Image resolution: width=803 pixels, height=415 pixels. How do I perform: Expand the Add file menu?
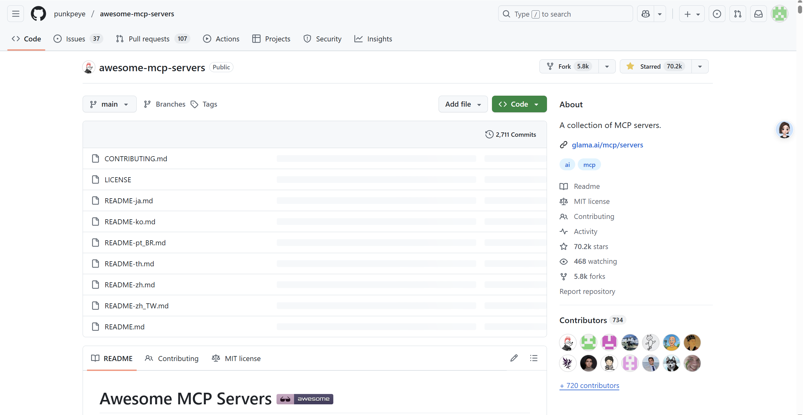[463, 104]
